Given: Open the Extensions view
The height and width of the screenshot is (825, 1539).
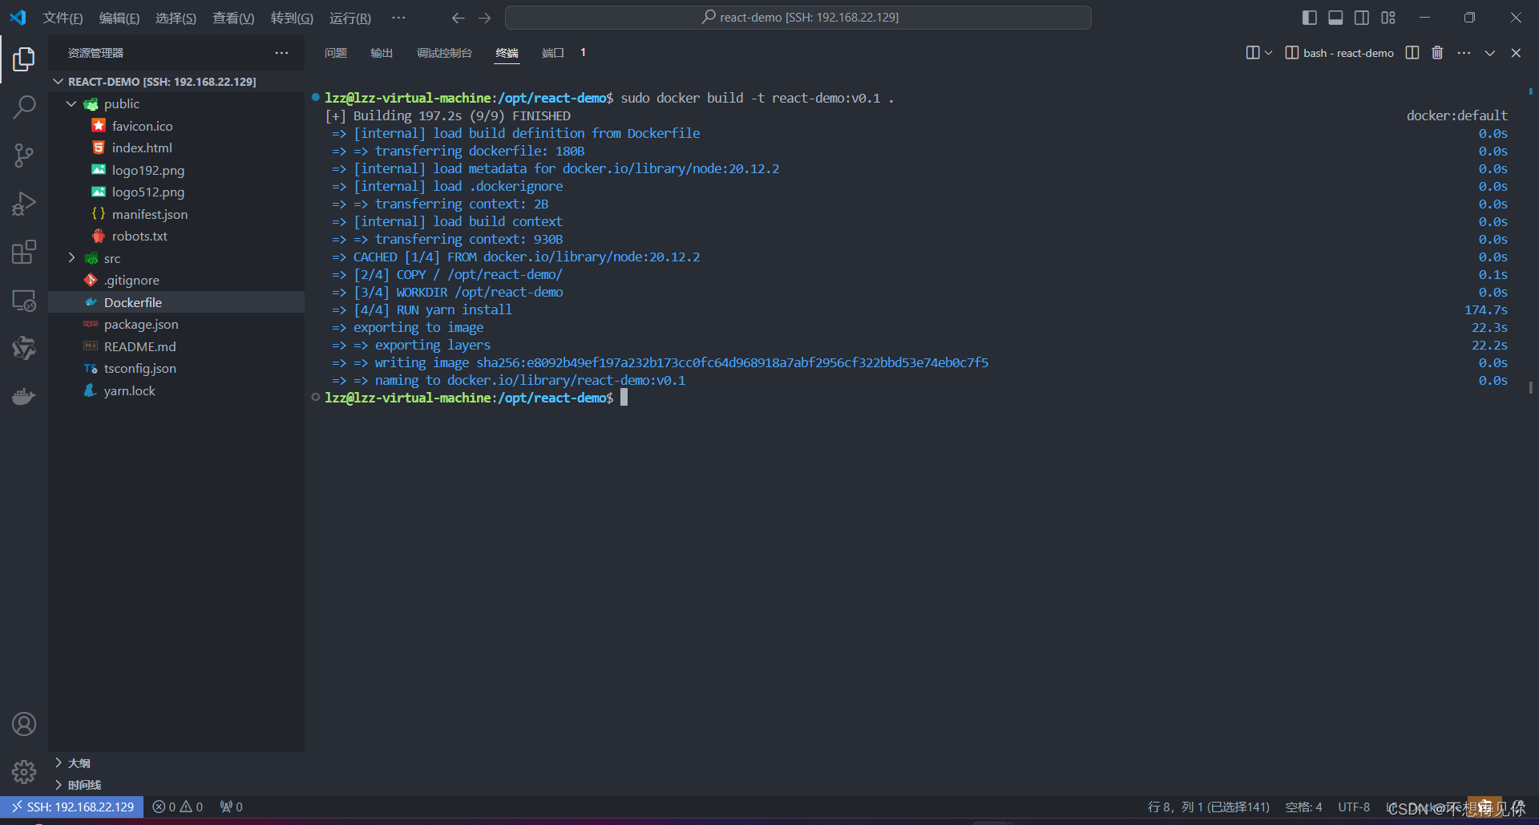Looking at the screenshot, I should [x=24, y=251].
